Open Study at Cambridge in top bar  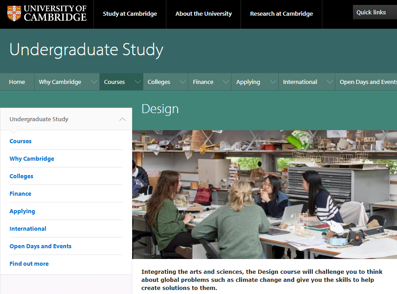click(x=130, y=14)
